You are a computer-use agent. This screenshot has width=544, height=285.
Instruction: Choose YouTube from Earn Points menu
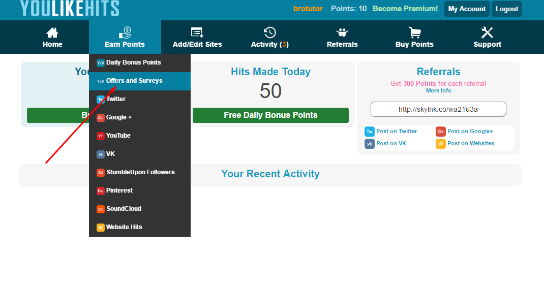[140, 136]
